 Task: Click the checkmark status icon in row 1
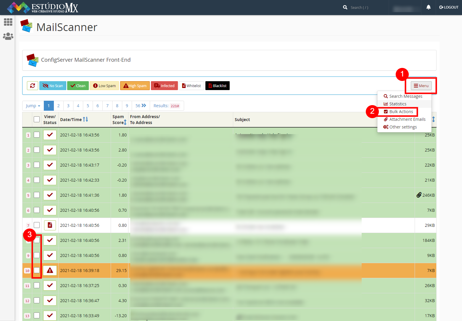pyautogui.click(x=50, y=135)
